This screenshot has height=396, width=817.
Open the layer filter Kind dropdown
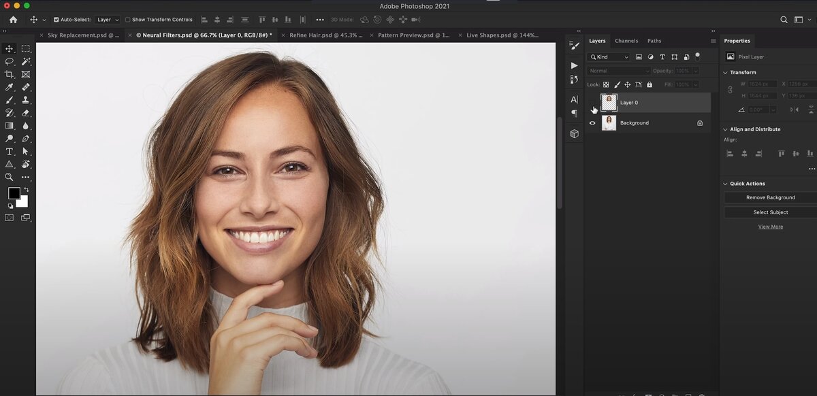click(x=609, y=57)
